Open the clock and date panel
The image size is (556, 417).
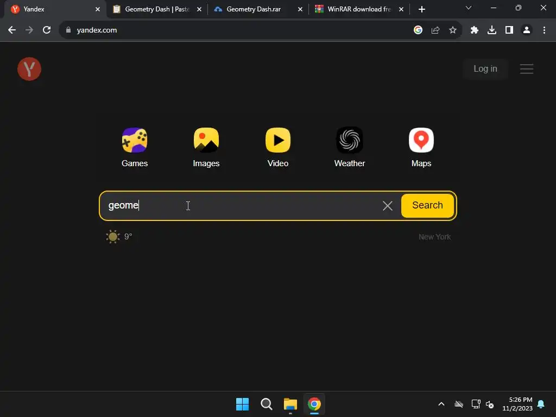click(x=517, y=404)
